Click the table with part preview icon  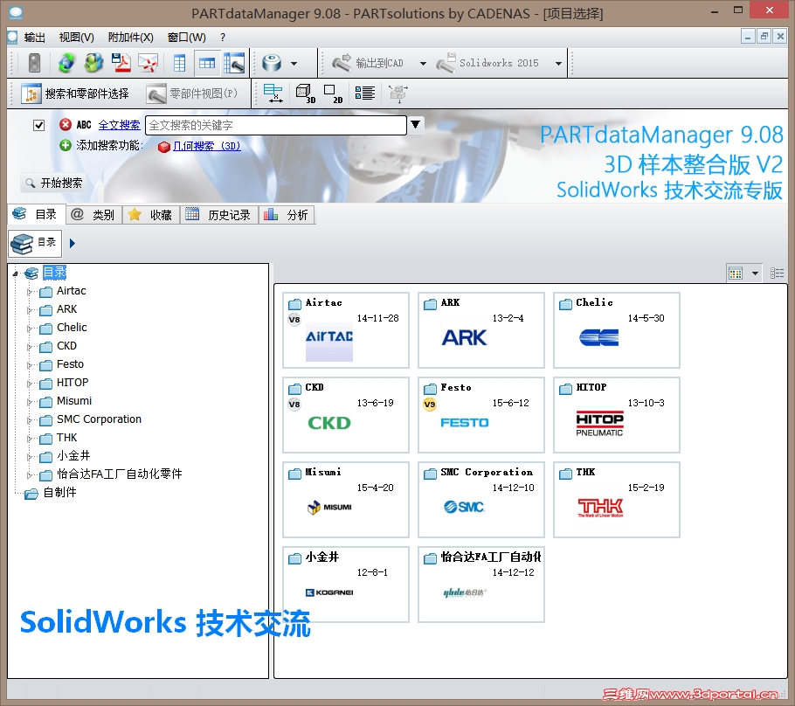(x=234, y=63)
